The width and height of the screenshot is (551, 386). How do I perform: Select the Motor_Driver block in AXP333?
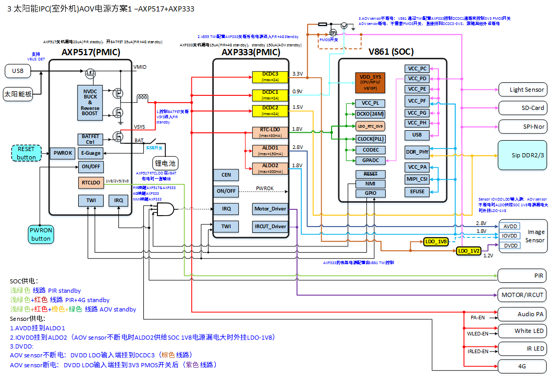[270, 209]
